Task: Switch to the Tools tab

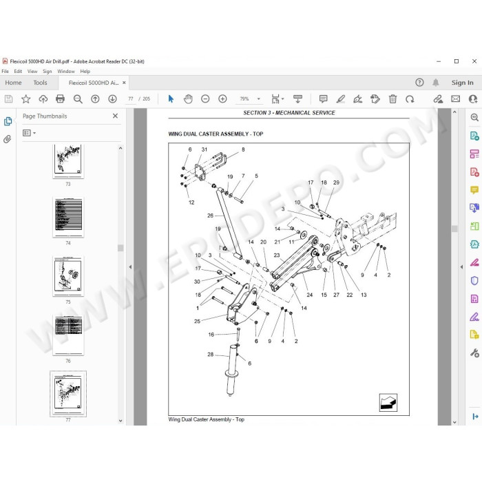Action: (40, 83)
